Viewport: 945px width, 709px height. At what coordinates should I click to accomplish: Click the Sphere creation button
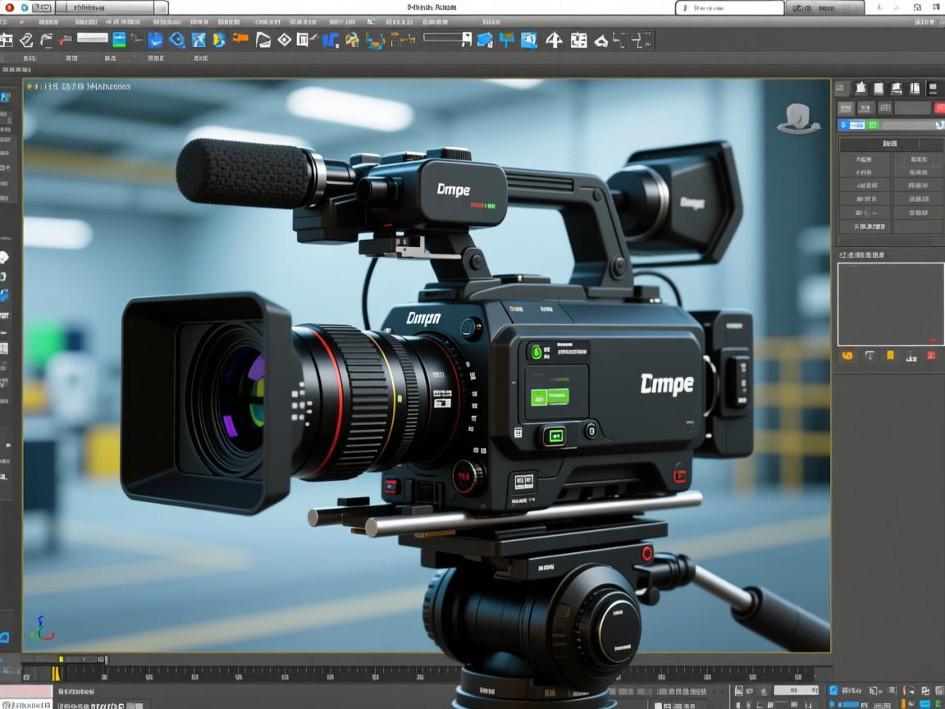point(865,172)
